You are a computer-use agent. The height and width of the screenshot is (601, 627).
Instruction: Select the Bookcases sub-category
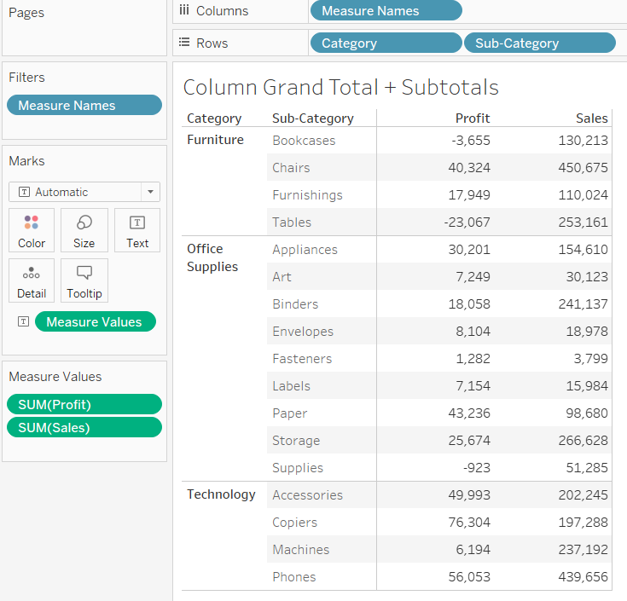304,141
